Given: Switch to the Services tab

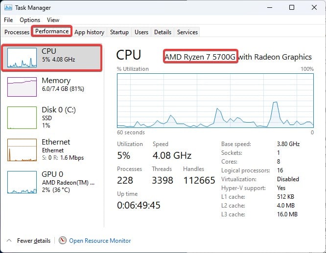Looking at the screenshot, I should click(x=187, y=32).
